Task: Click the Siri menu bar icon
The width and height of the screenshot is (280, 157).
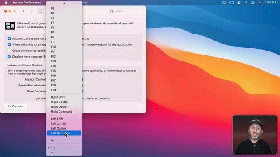Action: coord(259,3)
